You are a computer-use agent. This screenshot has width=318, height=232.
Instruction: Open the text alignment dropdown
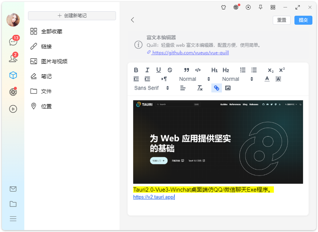point(183,88)
